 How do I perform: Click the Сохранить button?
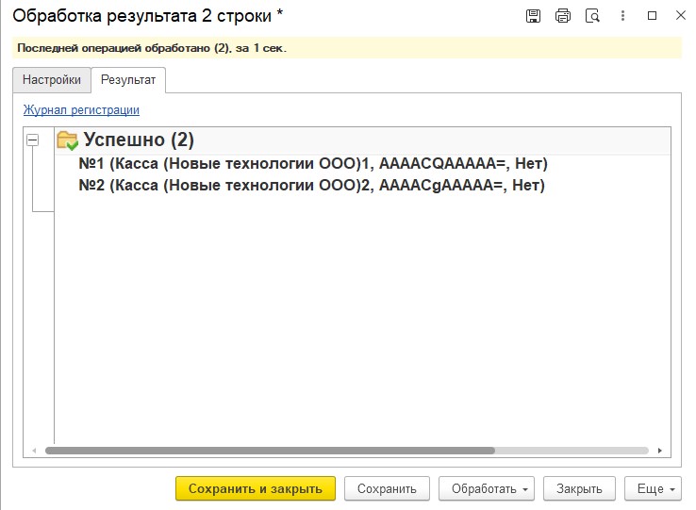coord(387,488)
